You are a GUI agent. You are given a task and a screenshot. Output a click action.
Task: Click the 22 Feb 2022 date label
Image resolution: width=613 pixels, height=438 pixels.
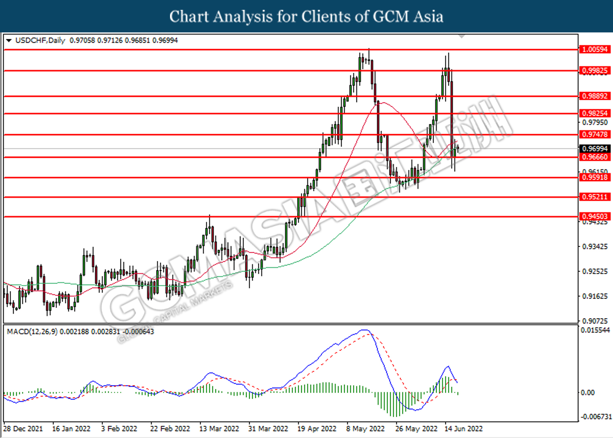click(x=170, y=429)
